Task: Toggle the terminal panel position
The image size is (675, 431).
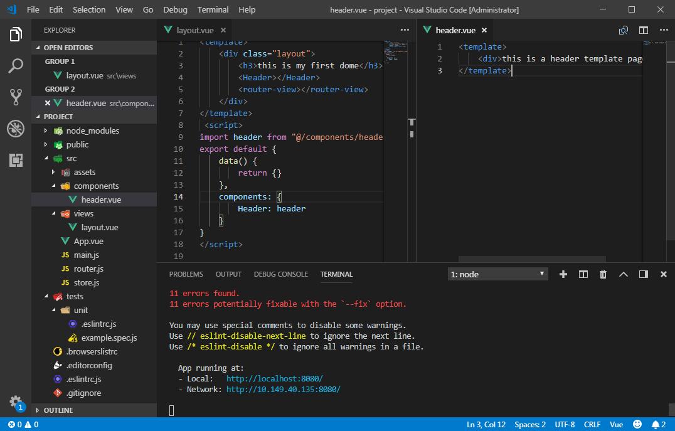Action: pos(643,274)
